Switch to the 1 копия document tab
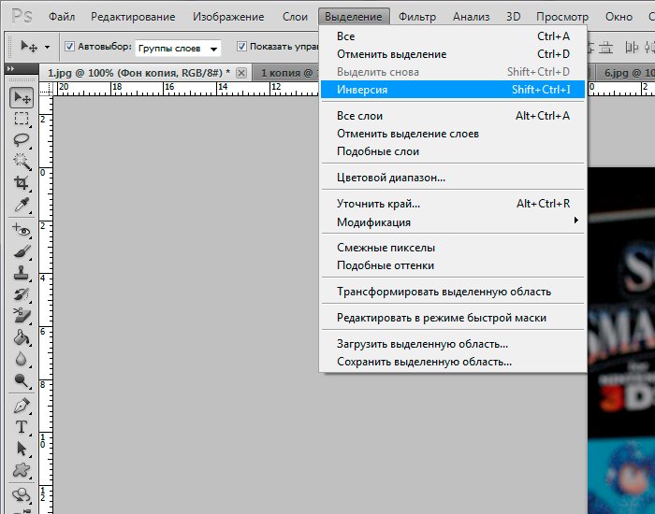This screenshot has height=514, width=655. coord(285,73)
